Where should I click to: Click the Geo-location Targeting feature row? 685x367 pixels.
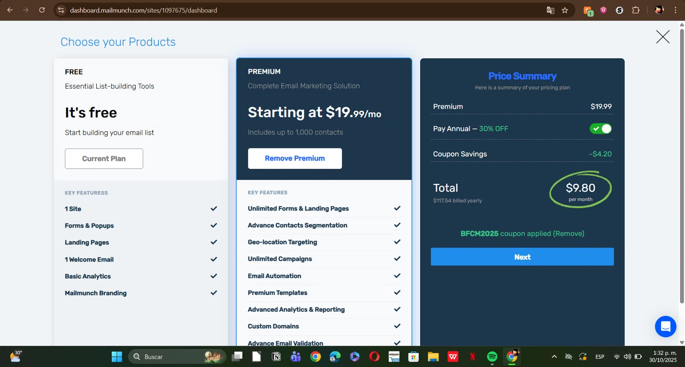click(x=324, y=242)
